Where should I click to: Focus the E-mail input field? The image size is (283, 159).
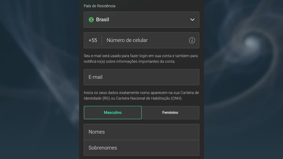pyautogui.click(x=141, y=77)
